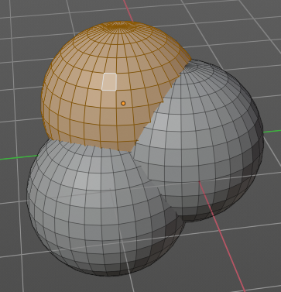Click the orange object origin dot
The image size is (281, 292).
[123, 104]
